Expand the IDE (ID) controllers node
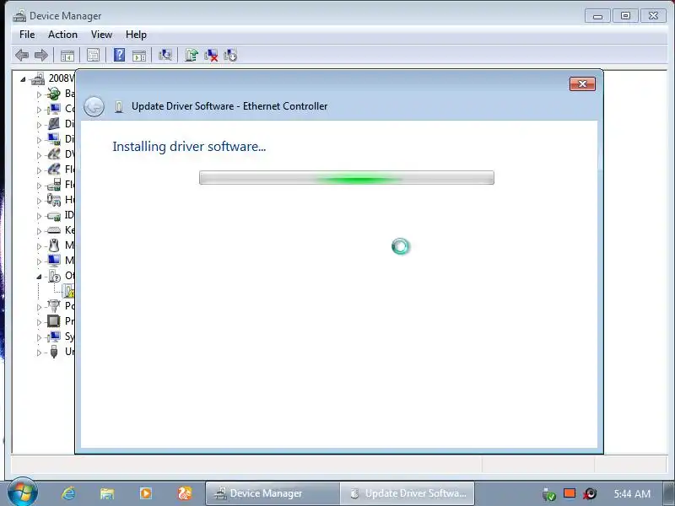Screen dimensions: 675x506 [39, 216]
